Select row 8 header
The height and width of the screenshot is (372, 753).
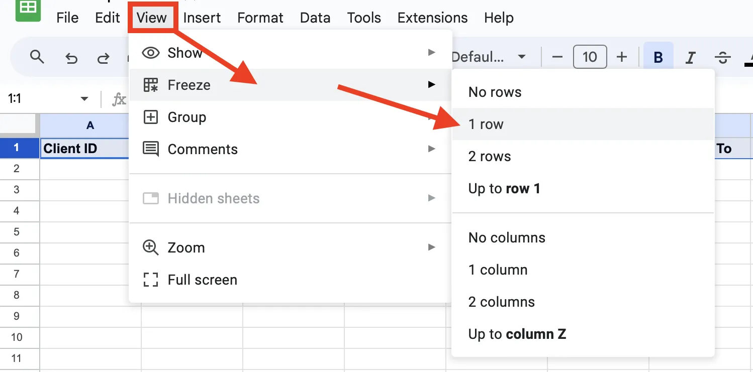pos(20,295)
